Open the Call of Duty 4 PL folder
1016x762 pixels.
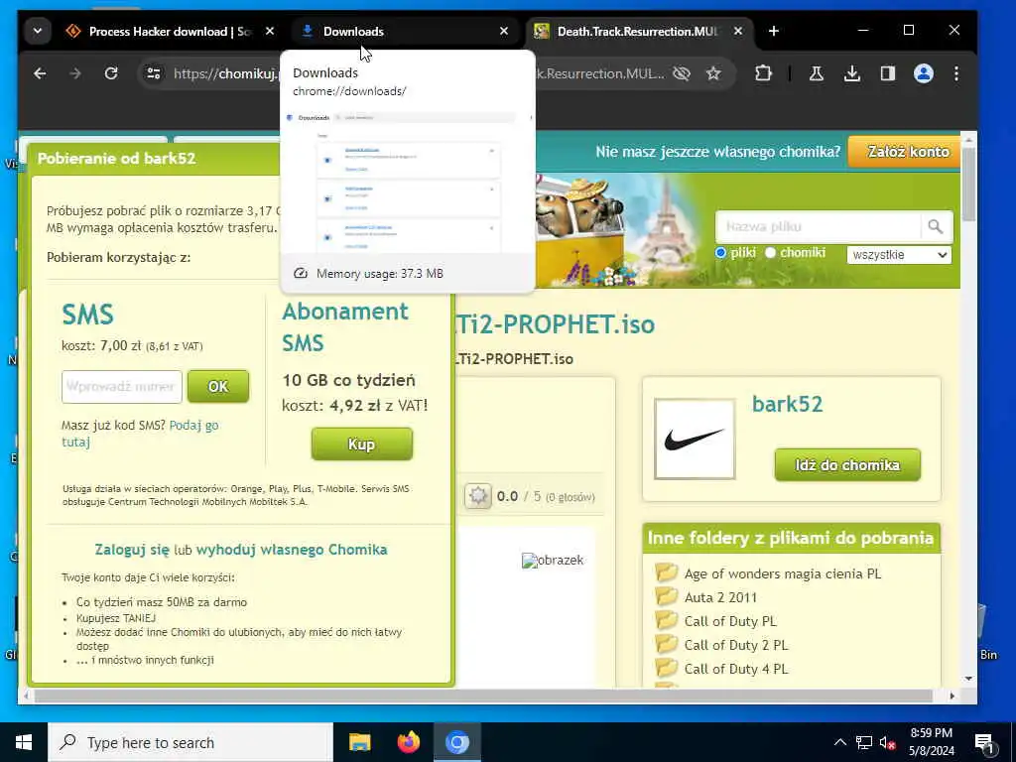(x=736, y=670)
